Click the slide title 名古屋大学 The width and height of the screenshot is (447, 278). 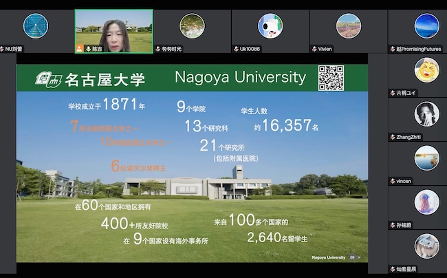tap(105, 80)
